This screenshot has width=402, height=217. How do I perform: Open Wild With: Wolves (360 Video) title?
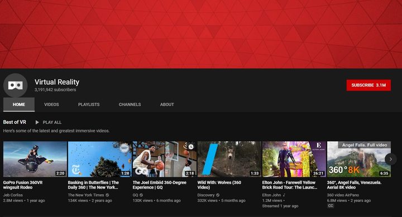219,185
